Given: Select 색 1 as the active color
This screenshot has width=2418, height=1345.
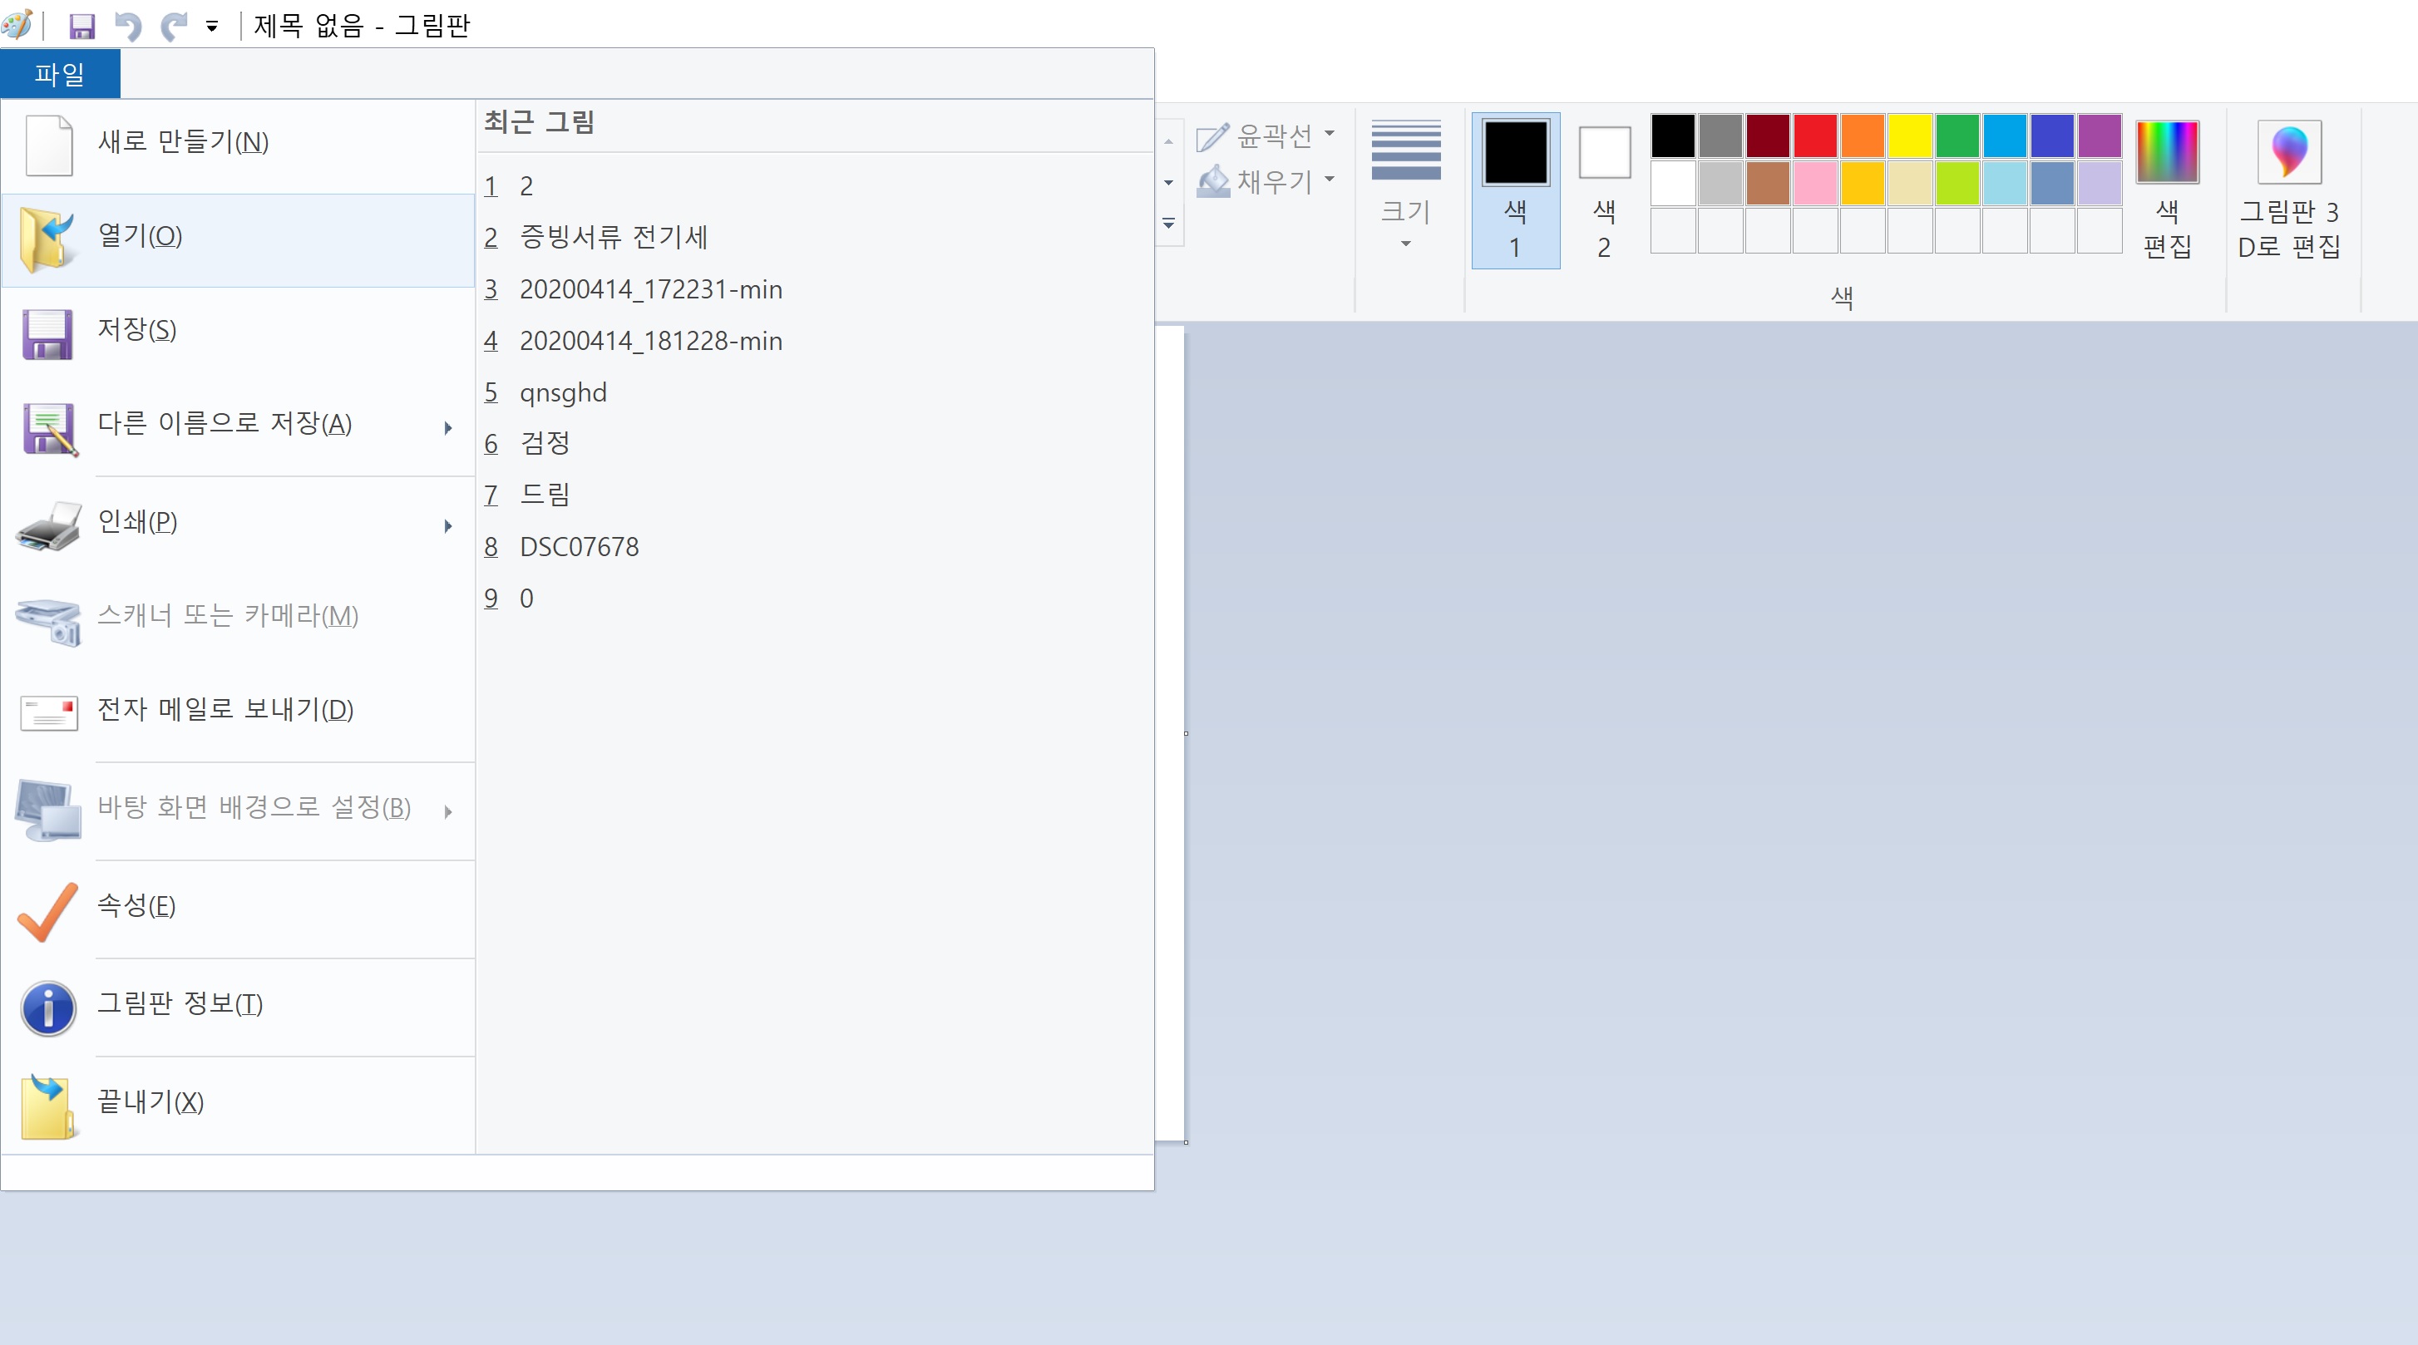Looking at the screenshot, I should [x=1515, y=190].
